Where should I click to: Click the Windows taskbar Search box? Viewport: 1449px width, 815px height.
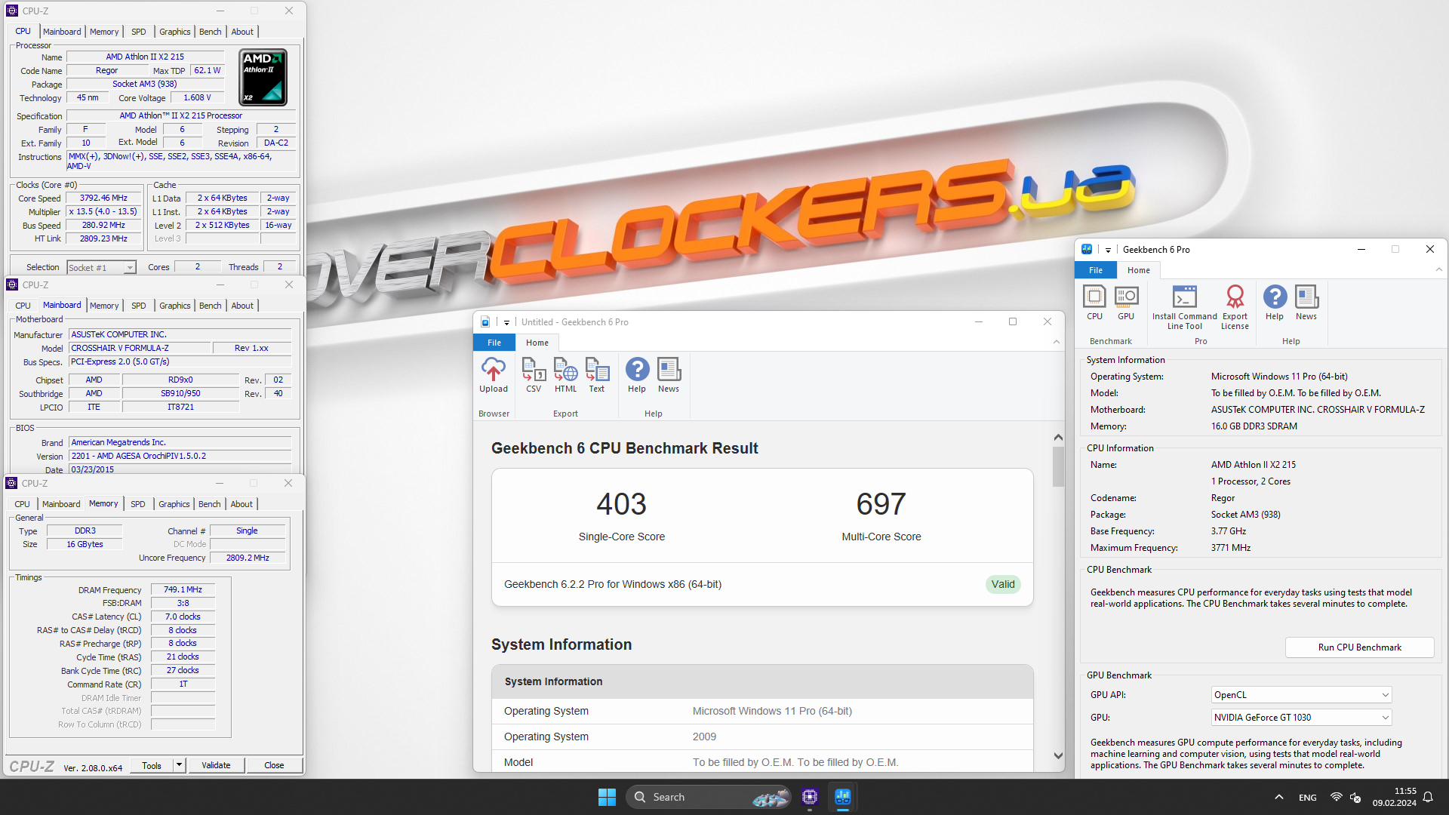[708, 797]
